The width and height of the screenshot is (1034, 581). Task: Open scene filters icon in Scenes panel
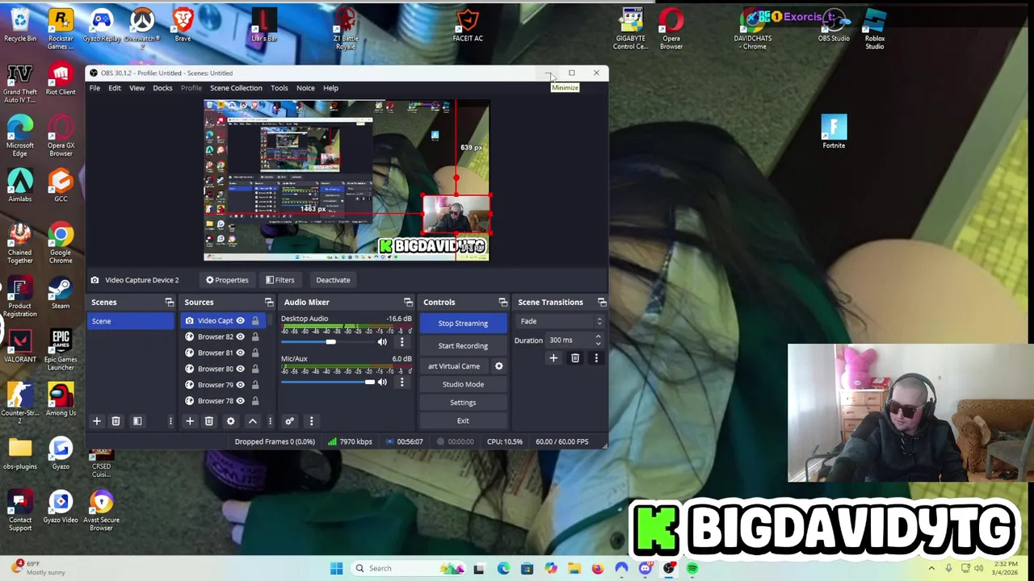click(x=137, y=421)
